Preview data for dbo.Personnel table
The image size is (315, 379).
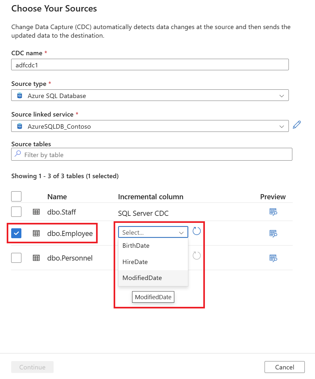pyautogui.click(x=273, y=258)
